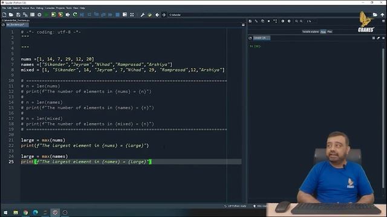Select the Console 1/A tab
This screenshot has width=387, height=217.
[x=261, y=38]
